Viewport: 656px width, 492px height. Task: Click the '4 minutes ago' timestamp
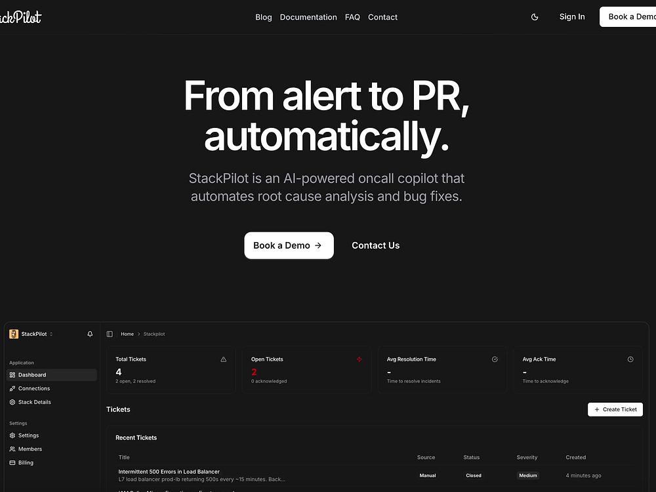(584, 476)
